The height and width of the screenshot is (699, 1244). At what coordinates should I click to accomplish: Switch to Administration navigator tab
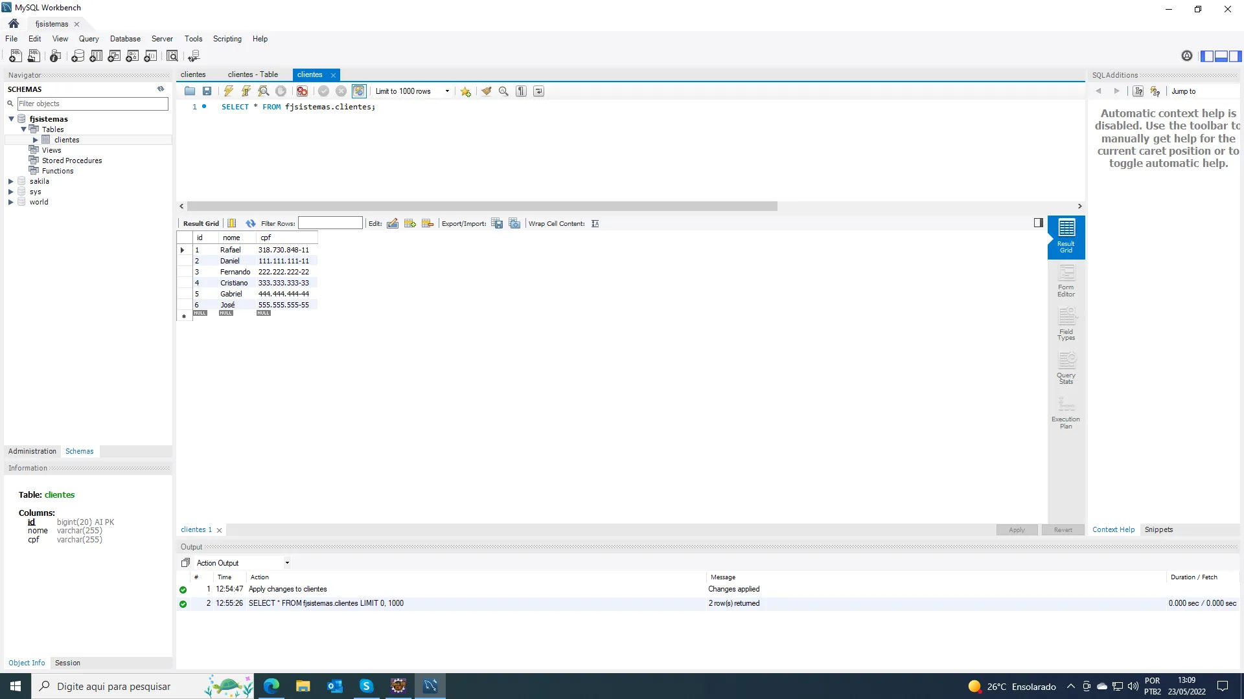[32, 451]
